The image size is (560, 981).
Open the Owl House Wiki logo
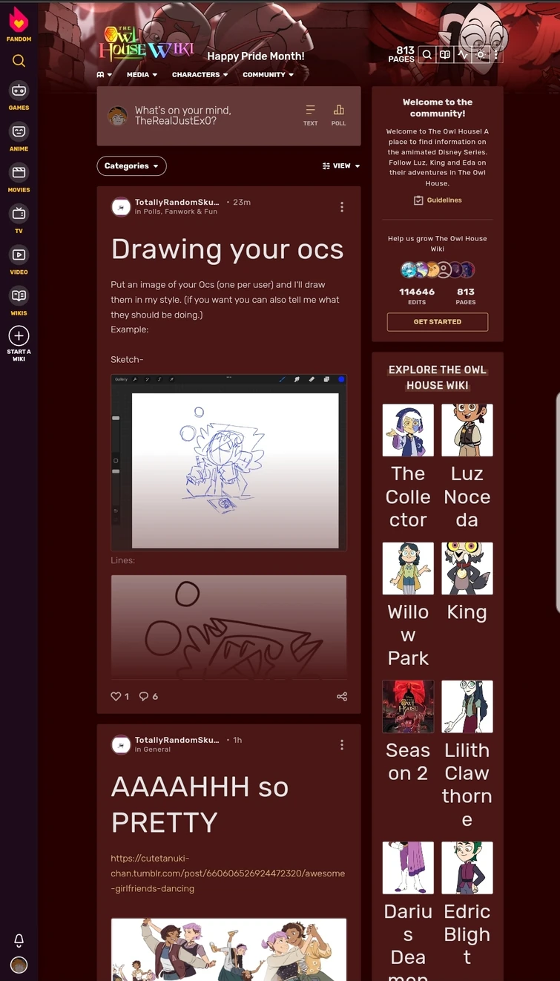point(146,43)
